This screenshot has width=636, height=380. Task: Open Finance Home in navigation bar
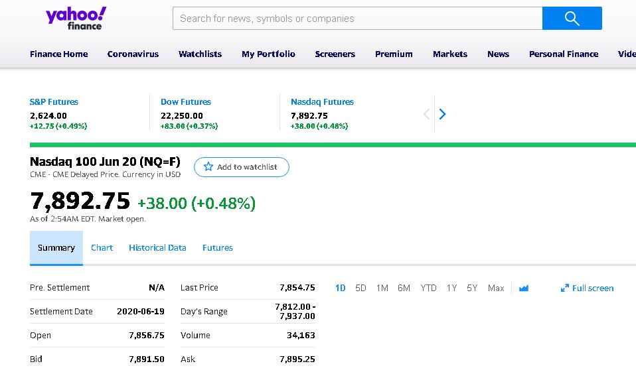pyautogui.click(x=59, y=54)
